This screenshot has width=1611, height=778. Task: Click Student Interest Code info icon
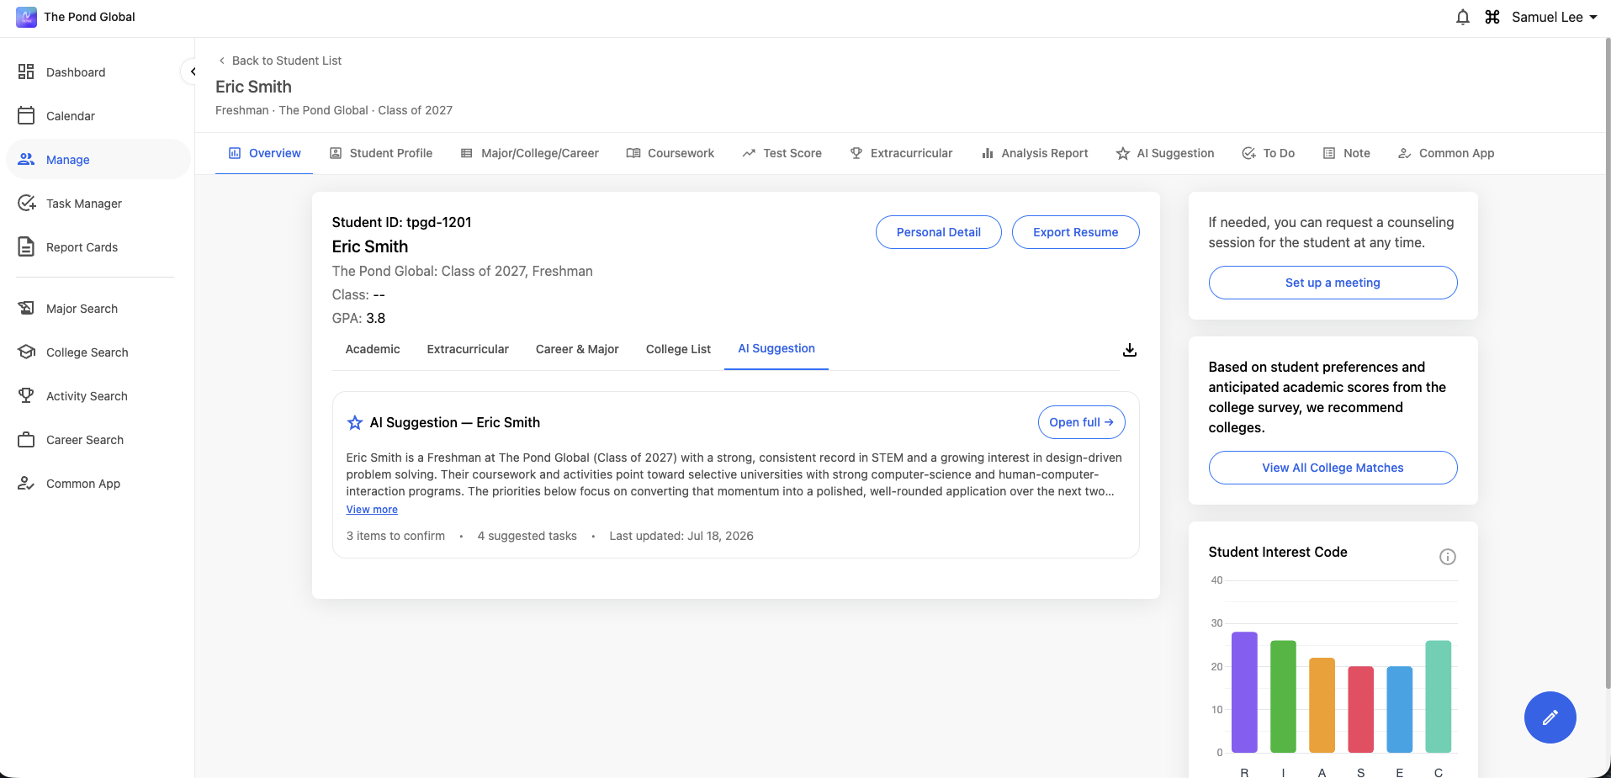click(1448, 557)
